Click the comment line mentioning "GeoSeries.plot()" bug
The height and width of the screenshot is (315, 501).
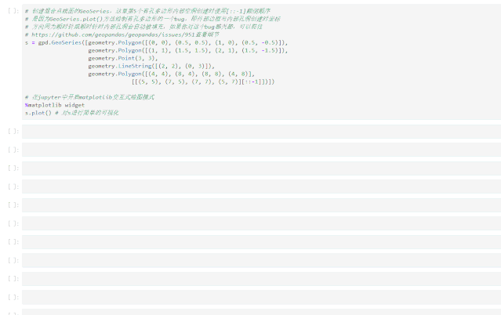click(x=152, y=19)
